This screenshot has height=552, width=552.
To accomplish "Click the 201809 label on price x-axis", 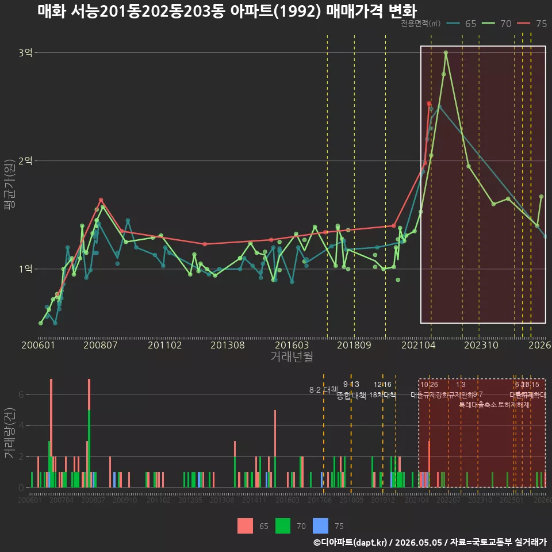I will (x=354, y=345).
